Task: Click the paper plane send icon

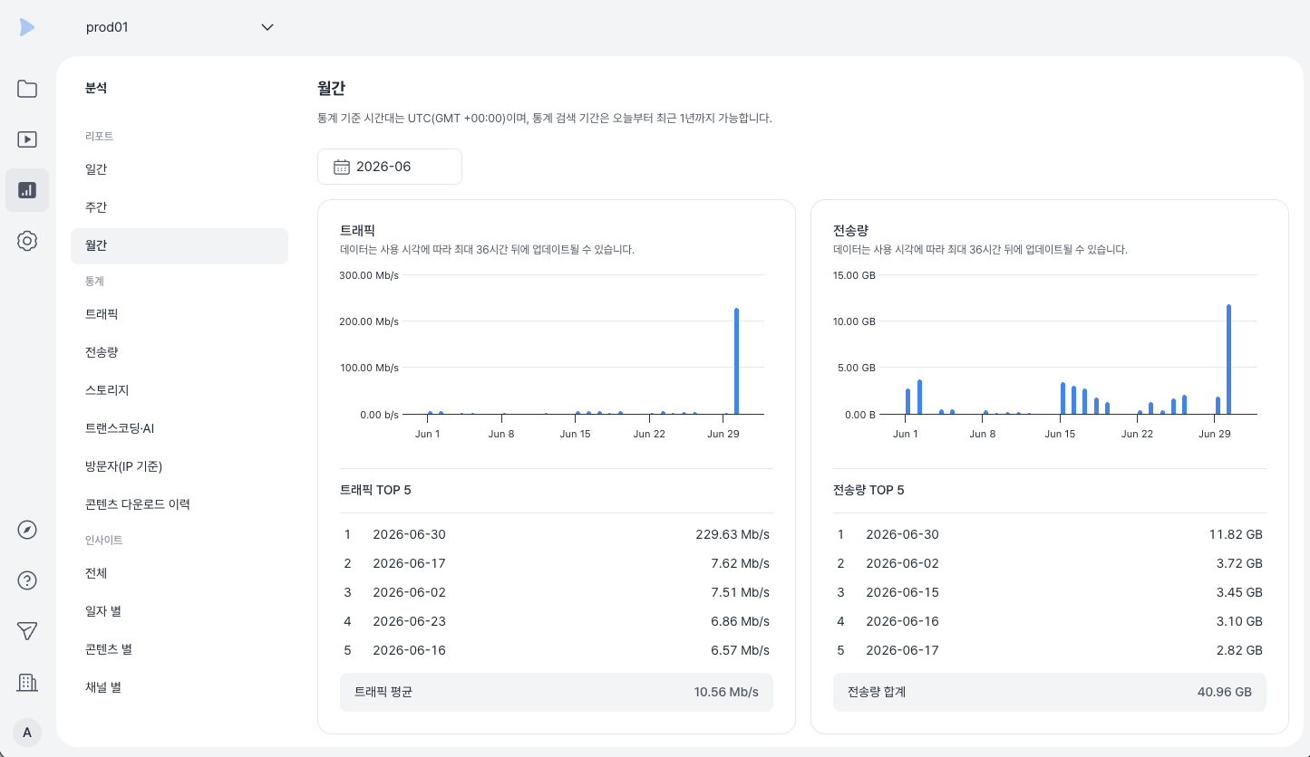Action: (x=27, y=631)
